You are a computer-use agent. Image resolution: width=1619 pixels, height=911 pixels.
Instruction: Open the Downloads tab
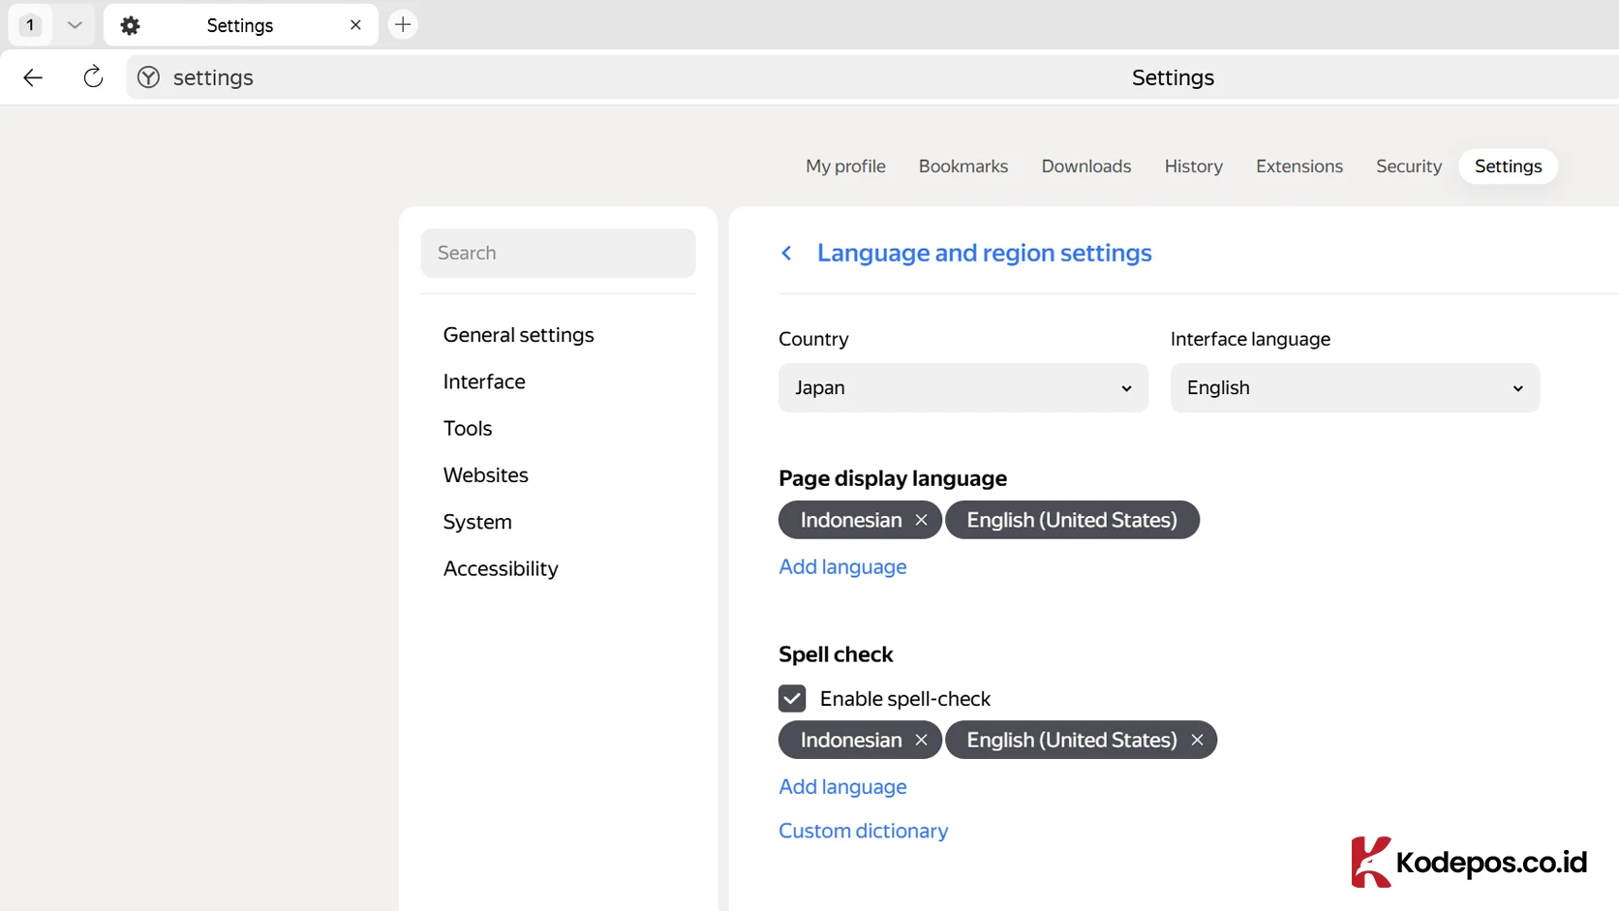[1086, 166]
